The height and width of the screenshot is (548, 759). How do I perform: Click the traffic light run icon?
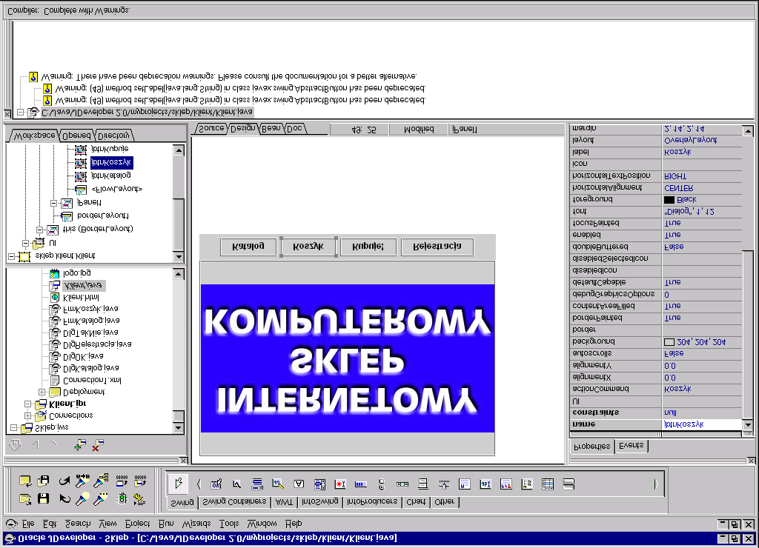[122, 498]
